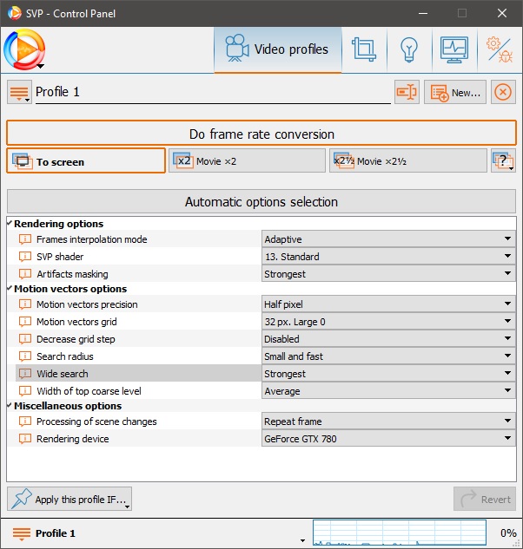Open the frame crop settings tab
This screenshot has height=549, width=523.
[x=363, y=49]
